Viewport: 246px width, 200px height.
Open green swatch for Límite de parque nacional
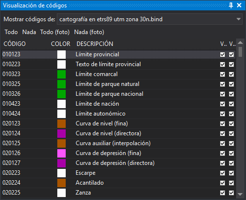[61, 94]
